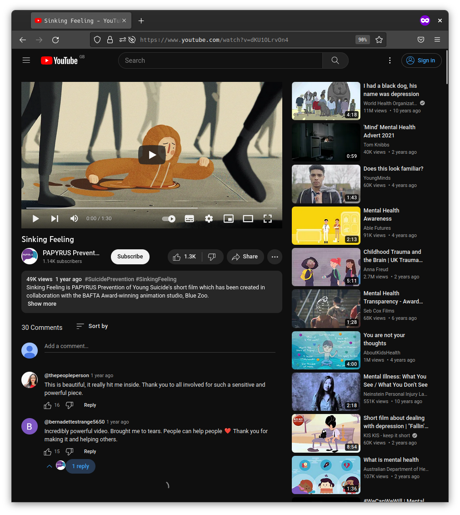Click Sign in button
460x515 pixels.
coord(421,61)
